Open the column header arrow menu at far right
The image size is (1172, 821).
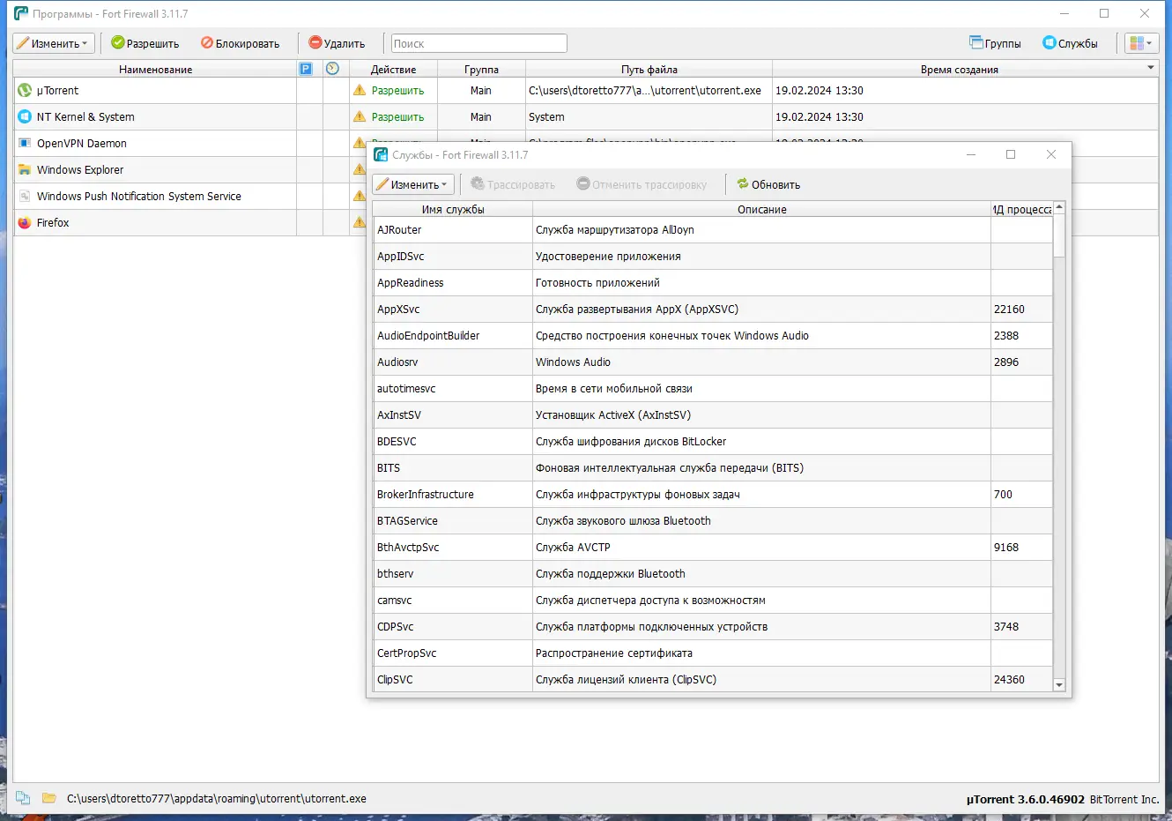click(1151, 67)
